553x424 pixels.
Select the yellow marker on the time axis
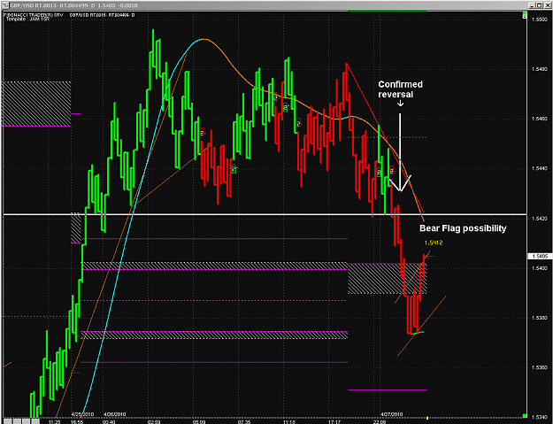click(427, 419)
